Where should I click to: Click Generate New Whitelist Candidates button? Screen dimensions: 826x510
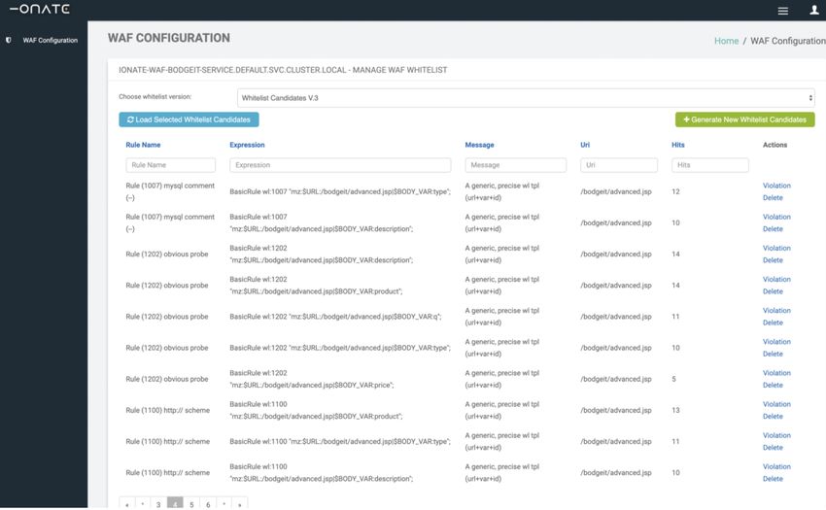[745, 119]
